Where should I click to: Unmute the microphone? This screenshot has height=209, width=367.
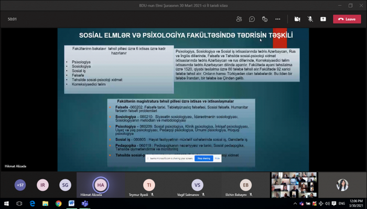click(310, 19)
